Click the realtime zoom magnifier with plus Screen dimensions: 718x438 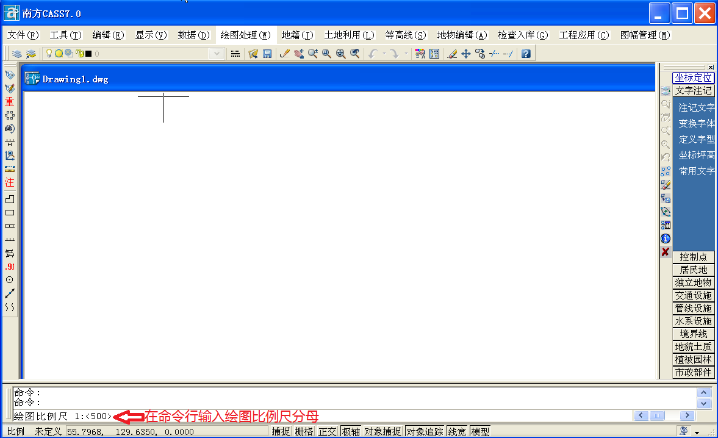click(313, 54)
